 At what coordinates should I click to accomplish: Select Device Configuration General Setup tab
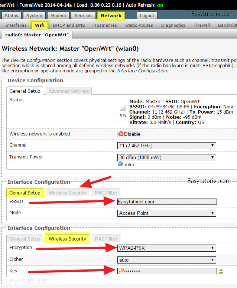point(25,91)
